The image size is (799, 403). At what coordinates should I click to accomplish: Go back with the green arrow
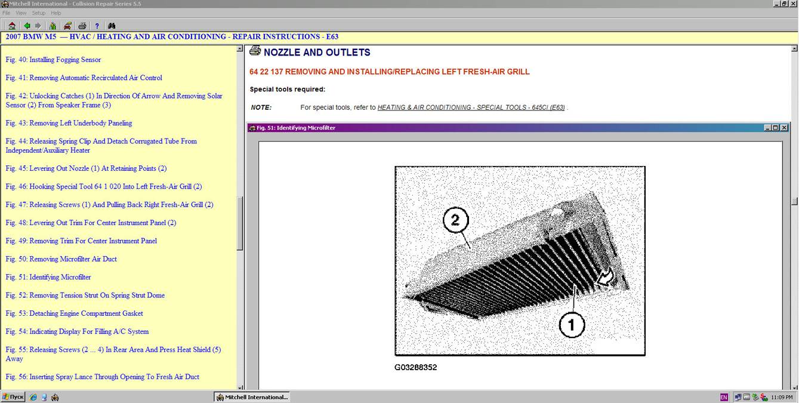pos(27,26)
